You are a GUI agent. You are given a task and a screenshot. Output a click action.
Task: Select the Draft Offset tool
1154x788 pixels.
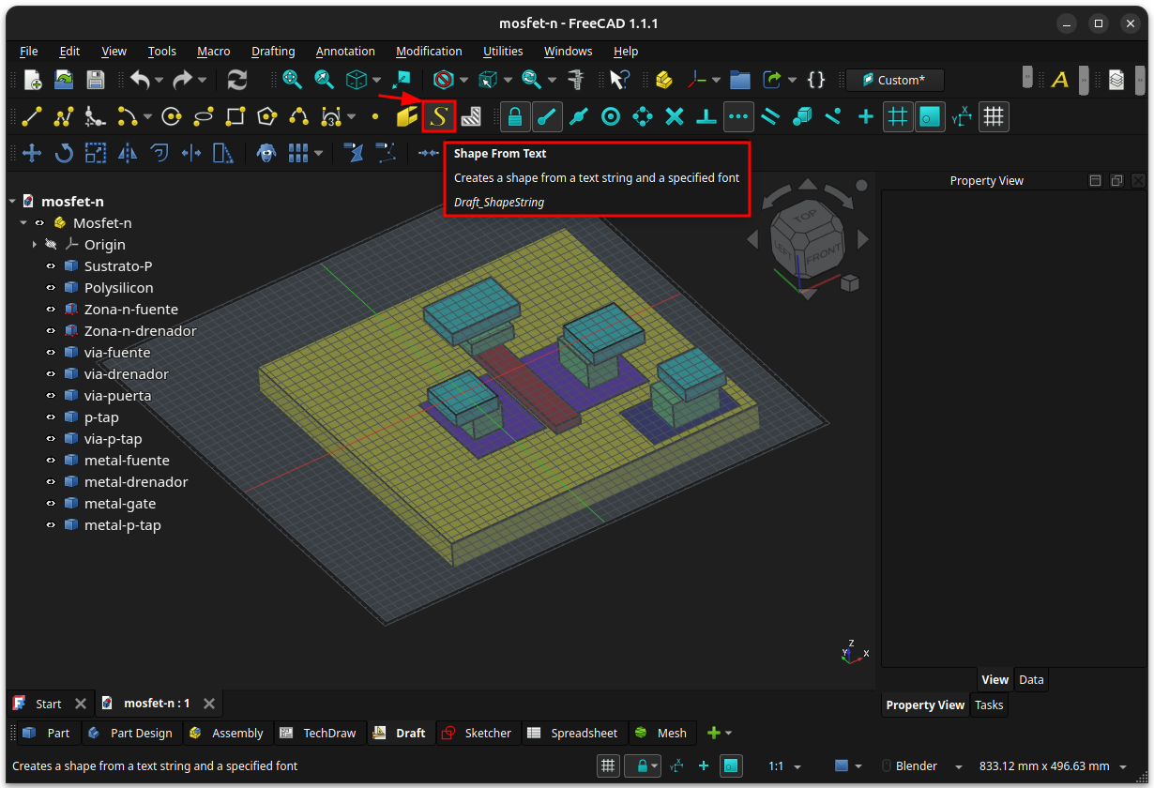159,153
